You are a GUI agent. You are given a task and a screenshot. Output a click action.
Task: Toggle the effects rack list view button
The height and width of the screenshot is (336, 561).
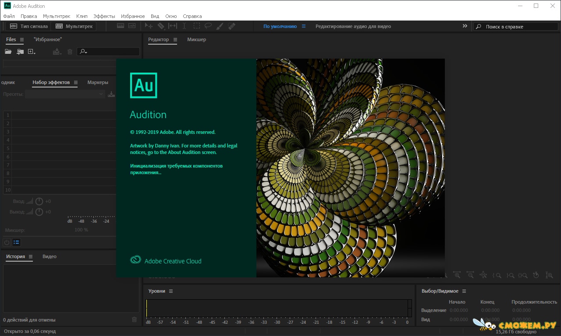click(16, 242)
